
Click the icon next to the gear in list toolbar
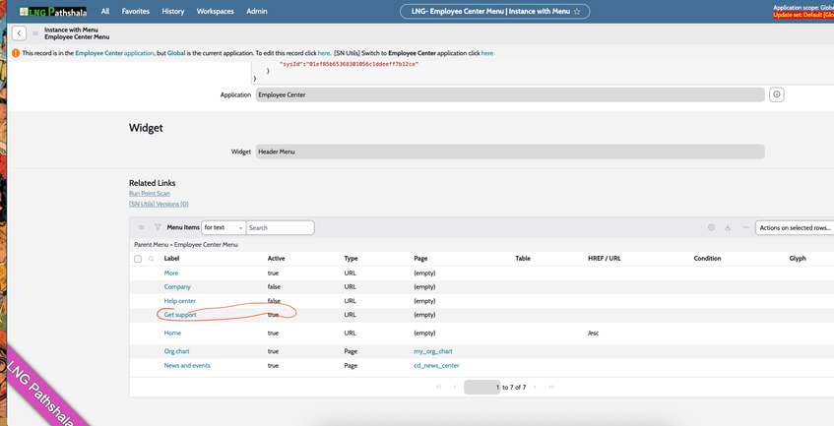(x=728, y=227)
